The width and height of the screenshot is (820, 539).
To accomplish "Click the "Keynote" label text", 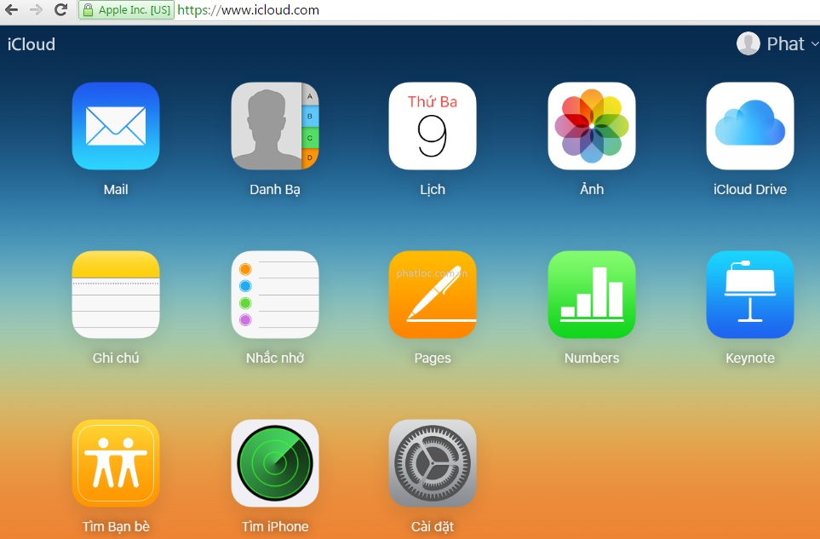I will (750, 358).
